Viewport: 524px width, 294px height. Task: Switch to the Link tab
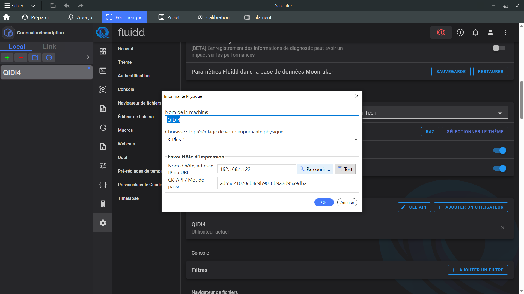(x=49, y=47)
